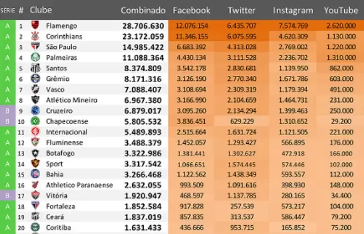Click the Grêmio crest icon
Viewport: 364px width, 234px height.
pos(35,79)
